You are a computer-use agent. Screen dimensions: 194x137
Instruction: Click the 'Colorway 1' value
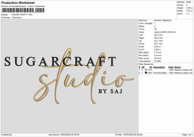(x=17, y=17)
